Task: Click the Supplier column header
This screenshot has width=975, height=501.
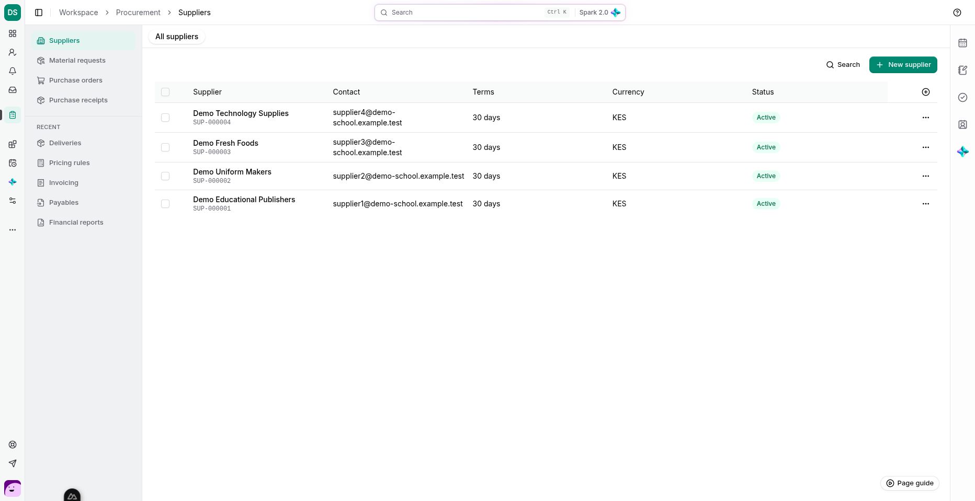Action: pos(207,92)
